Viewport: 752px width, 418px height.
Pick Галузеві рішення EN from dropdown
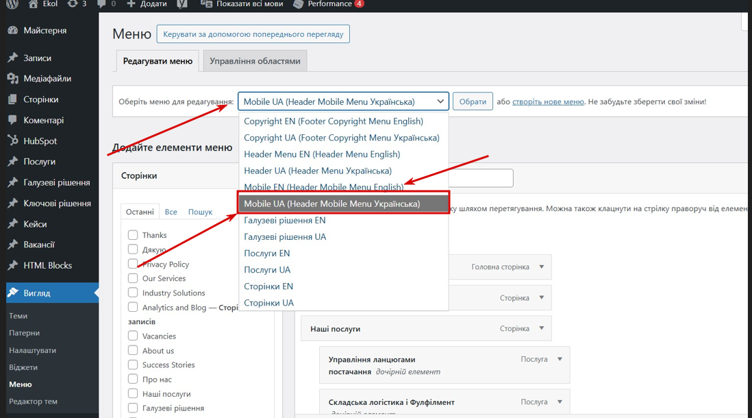[343, 220]
